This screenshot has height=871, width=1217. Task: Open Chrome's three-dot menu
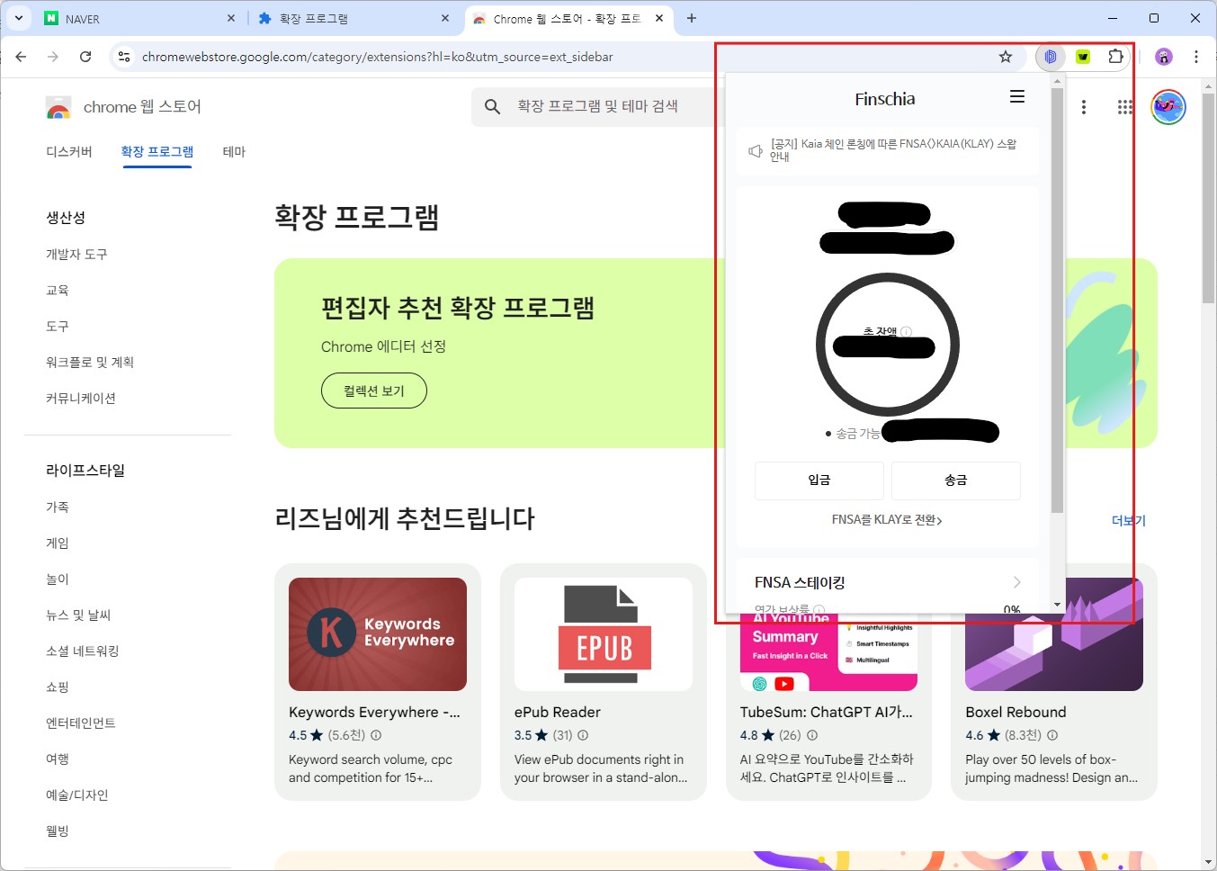tap(1196, 57)
